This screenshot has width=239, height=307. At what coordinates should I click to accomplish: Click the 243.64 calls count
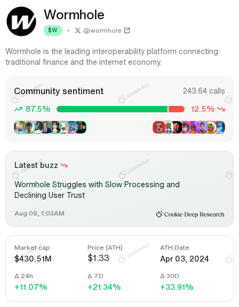coord(204,91)
